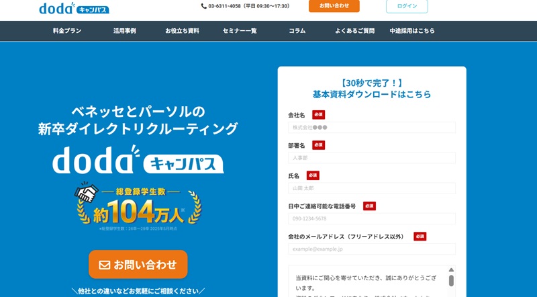Click the 当資料にご関心を寄せていただき terms text
Viewport: 537px width, 297px height.
366,283
